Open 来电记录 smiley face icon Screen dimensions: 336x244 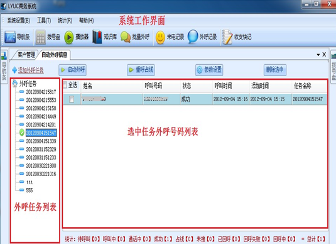click(160, 37)
